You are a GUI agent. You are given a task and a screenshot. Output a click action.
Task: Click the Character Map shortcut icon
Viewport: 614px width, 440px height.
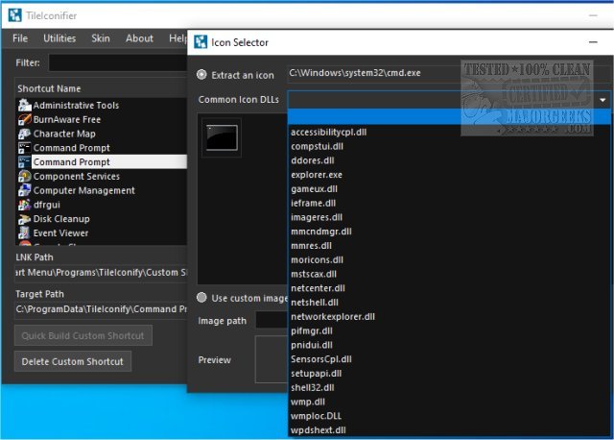click(24, 134)
